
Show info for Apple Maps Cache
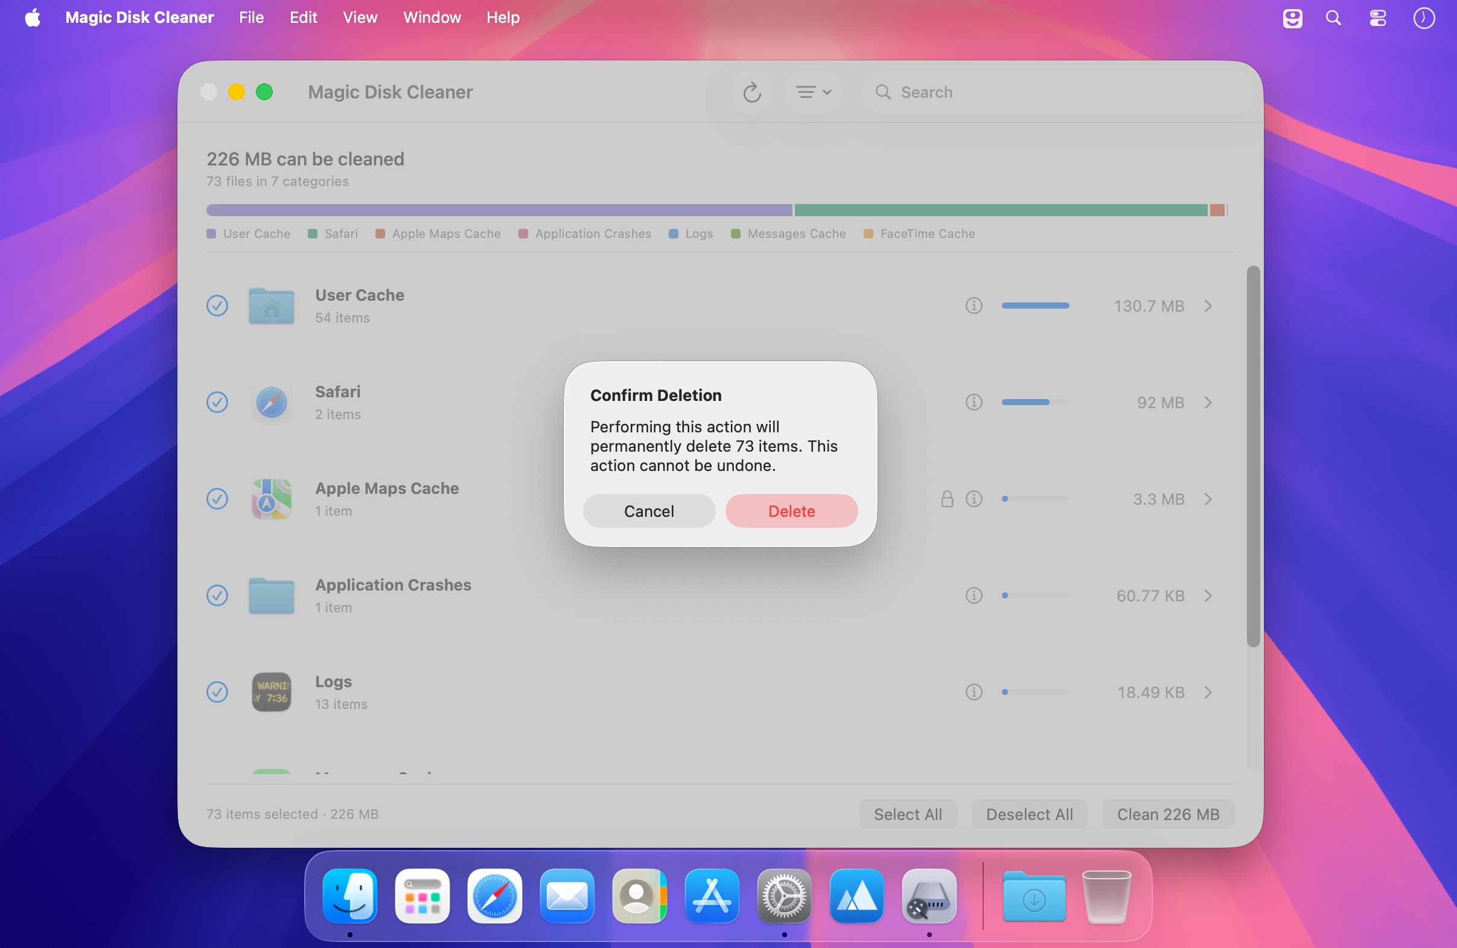974,499
